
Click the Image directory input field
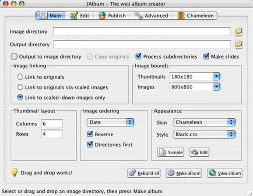click(x=142, y=31)
